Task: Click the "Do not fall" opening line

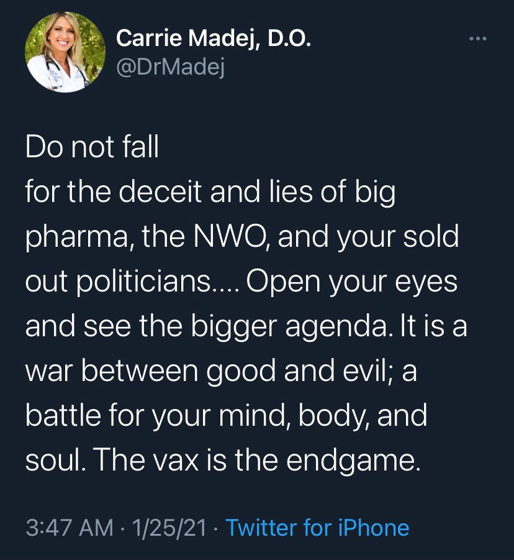Action: [x=92, y=149]
